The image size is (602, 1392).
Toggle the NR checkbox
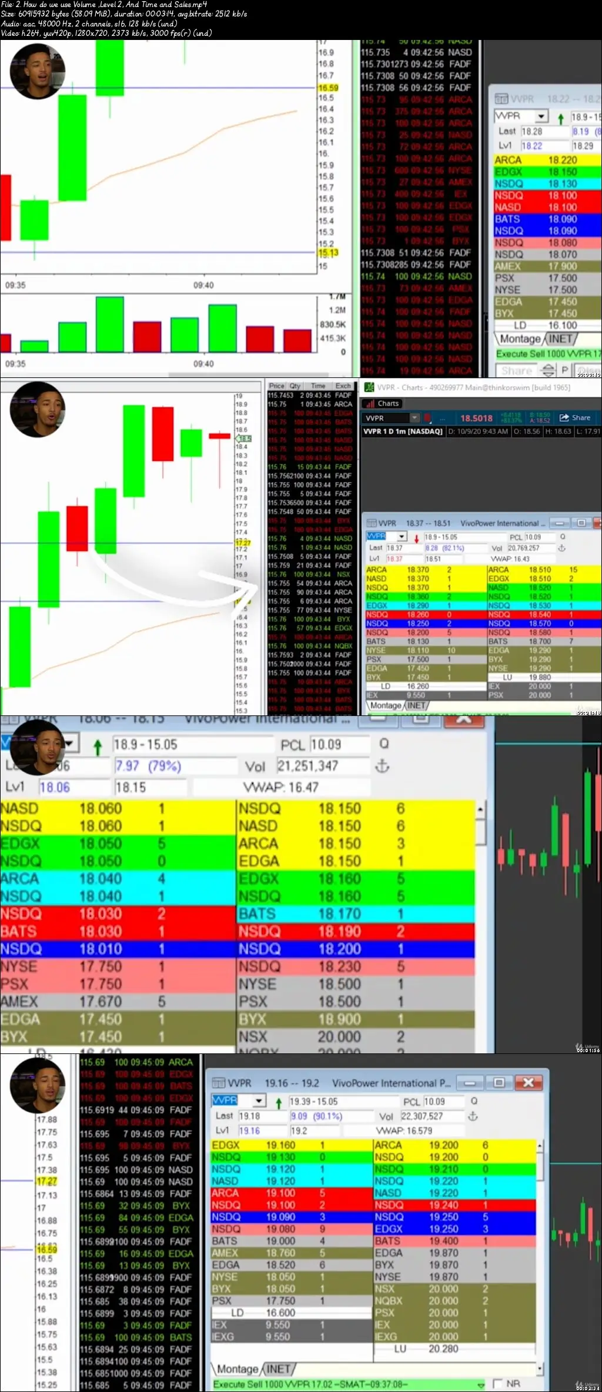[x=497, y=1383]
